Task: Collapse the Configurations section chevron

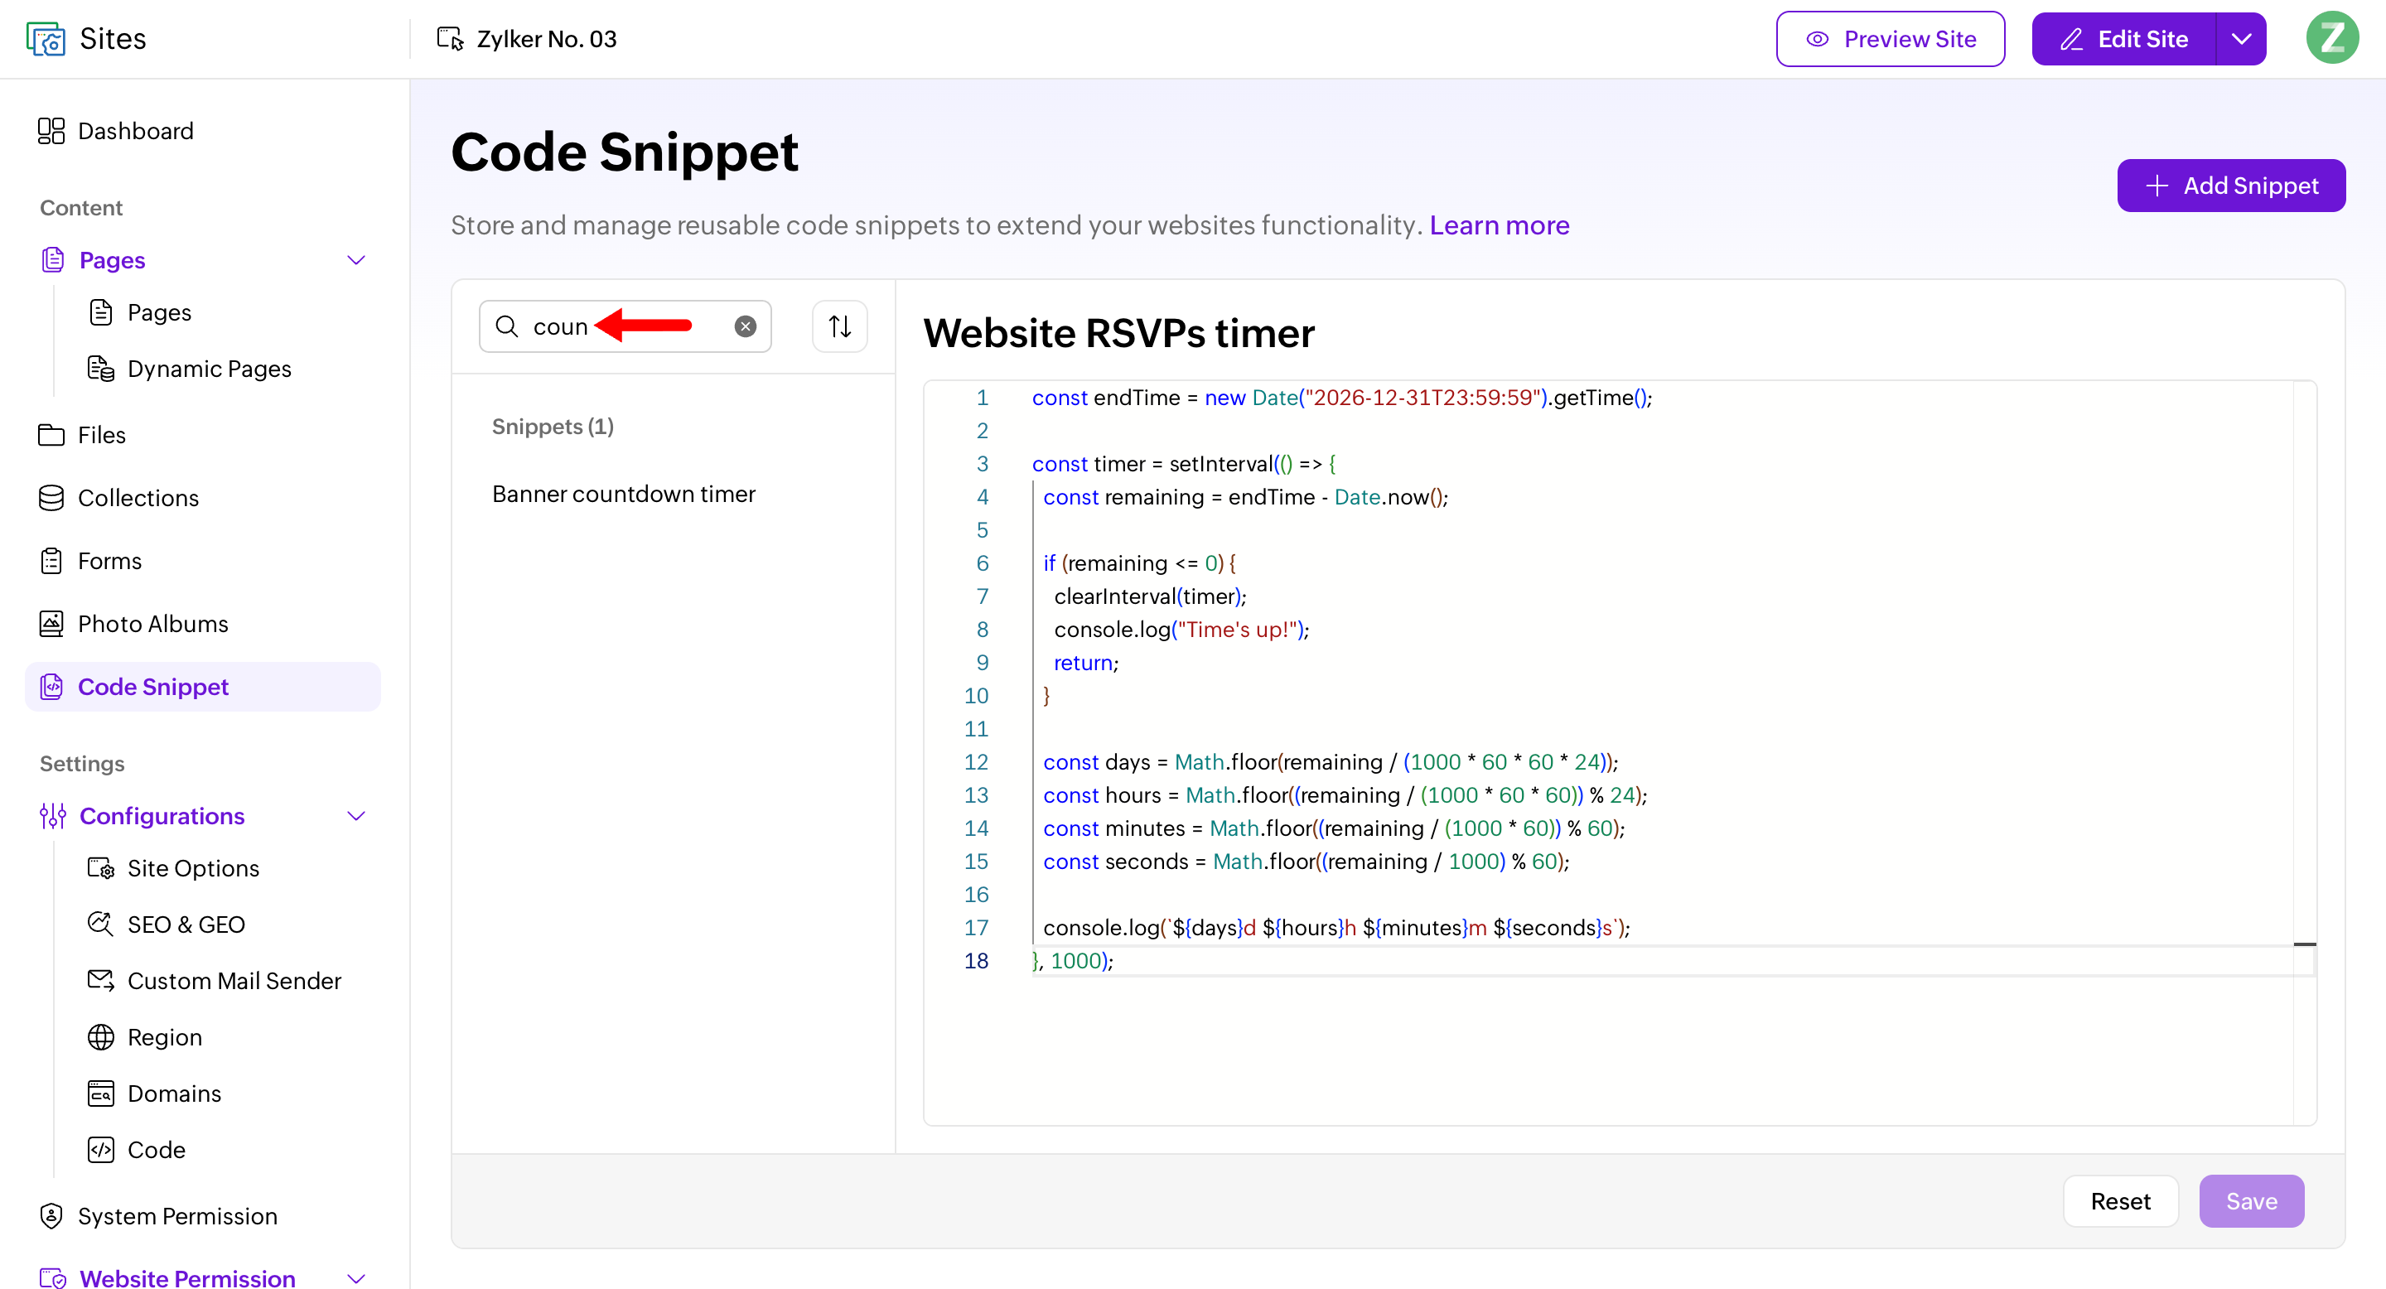Action: tap(355, 816)
